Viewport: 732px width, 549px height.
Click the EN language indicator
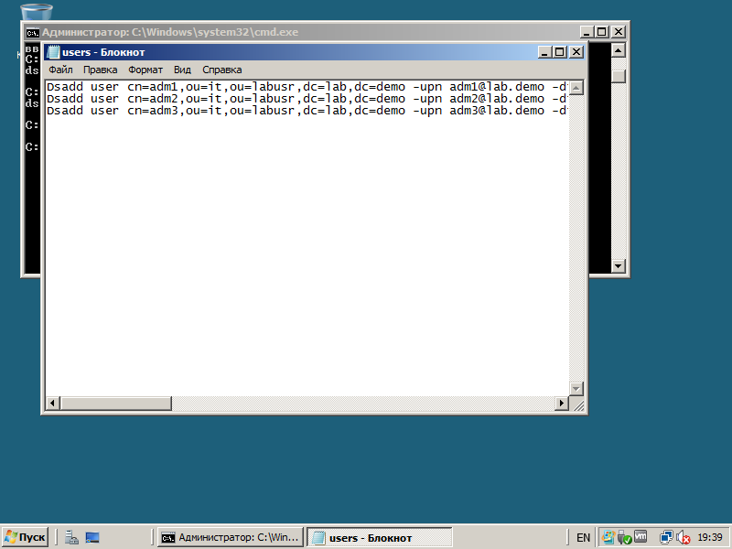(583, 538)
